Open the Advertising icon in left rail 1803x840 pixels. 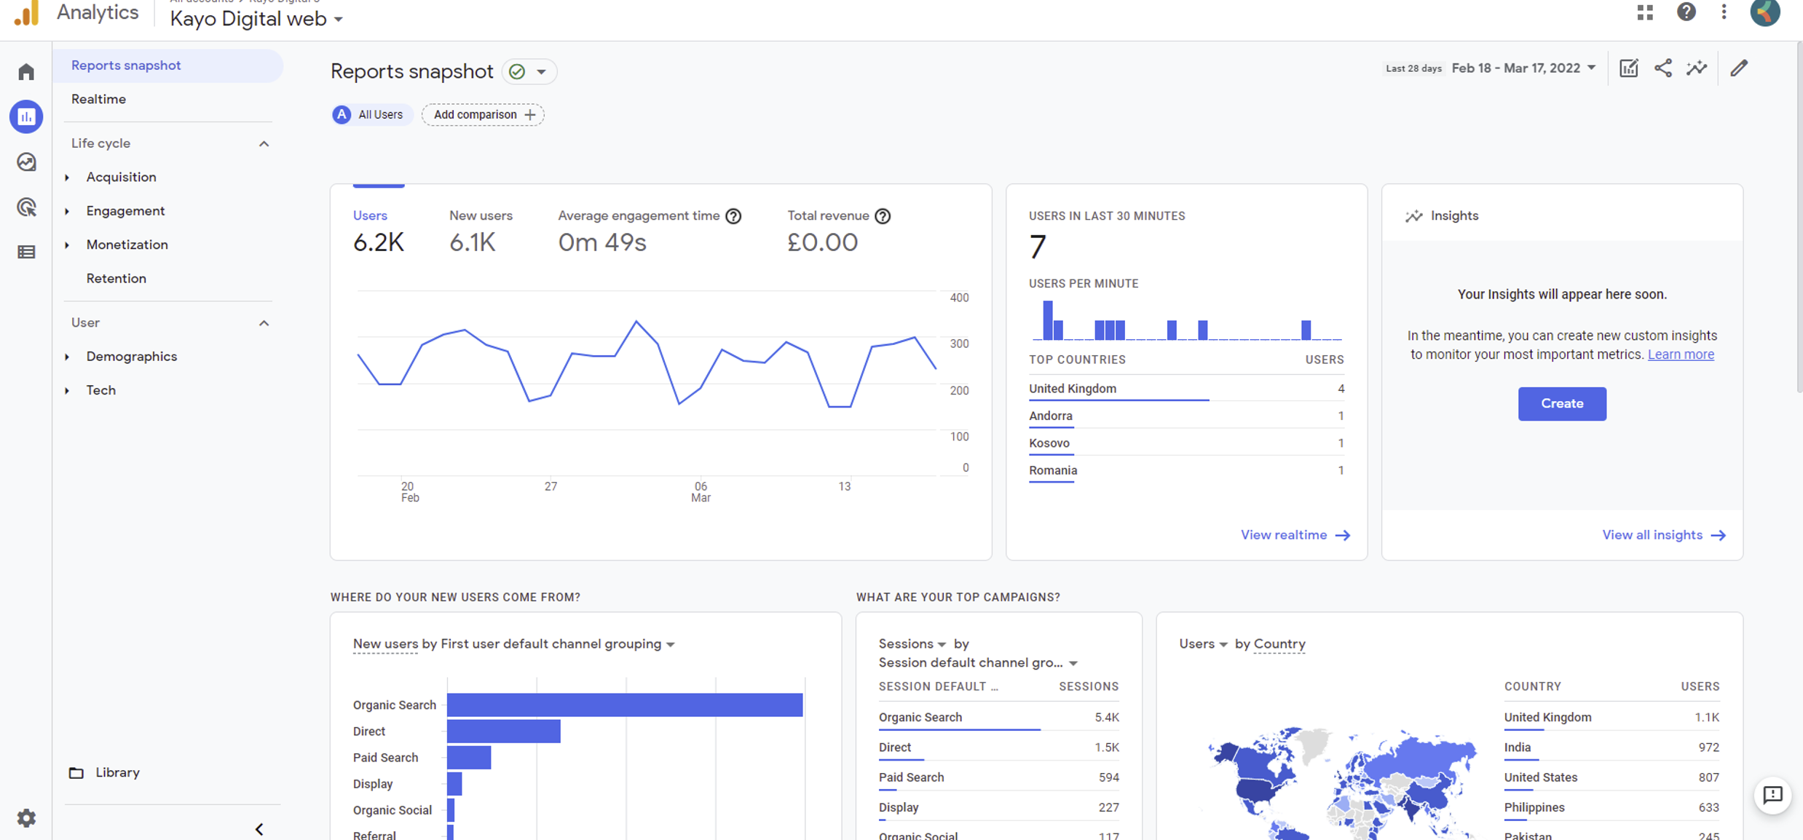pyautogui.click(x=26, y=207)
